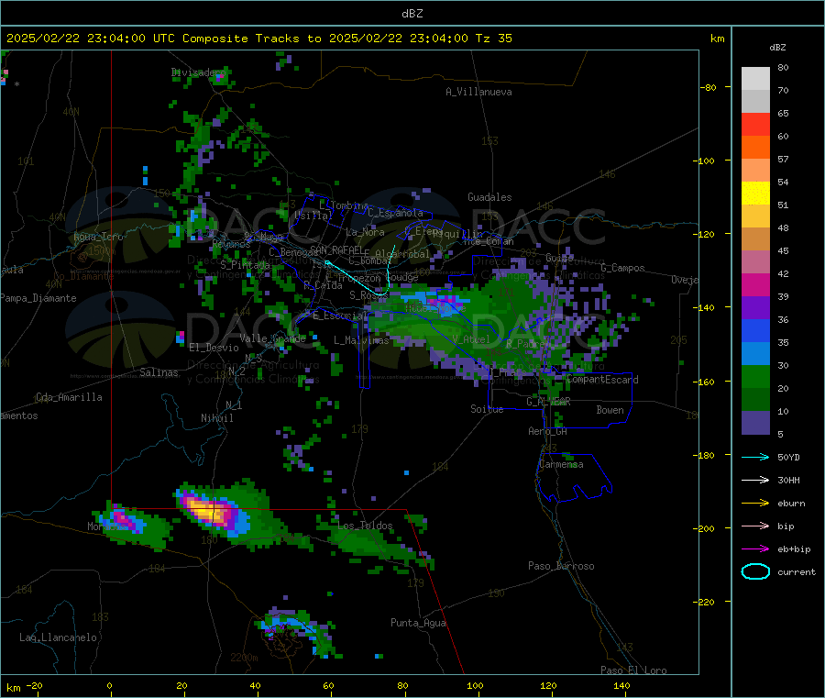The image size is (825, 698).
Task: Click the cyan oval 'current' legend icon
Action: [755, 571]
